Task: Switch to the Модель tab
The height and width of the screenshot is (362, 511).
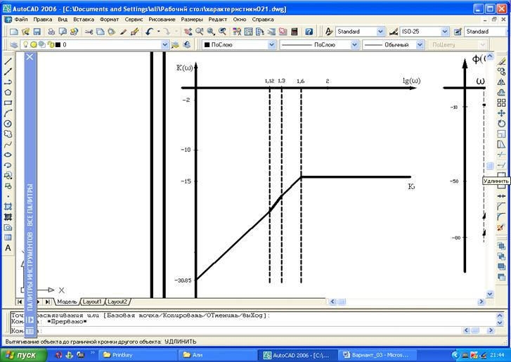Action: pos(66,301)
